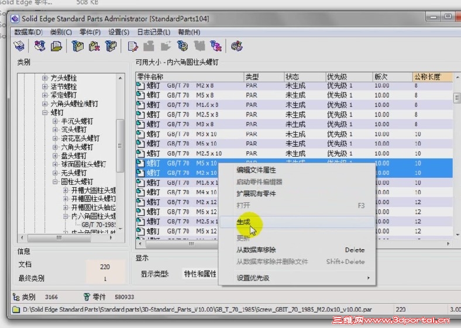Viewport: 461px width, 328px height.
Task: Click the open folder with document toolbar icon
Action: coord(56,46)
